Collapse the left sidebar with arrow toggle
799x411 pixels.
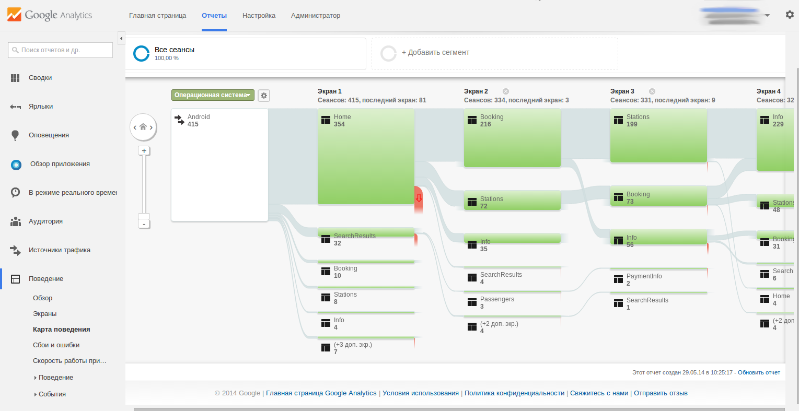tap(121, 38)
